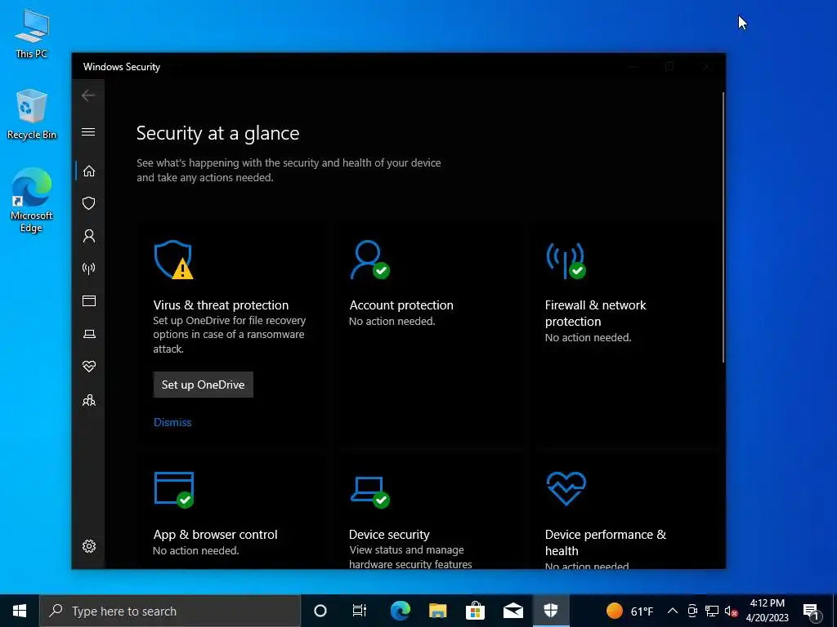Click the network tray icon
The width and height of the screenshot is (837, 627).
(x=712, y=611)
